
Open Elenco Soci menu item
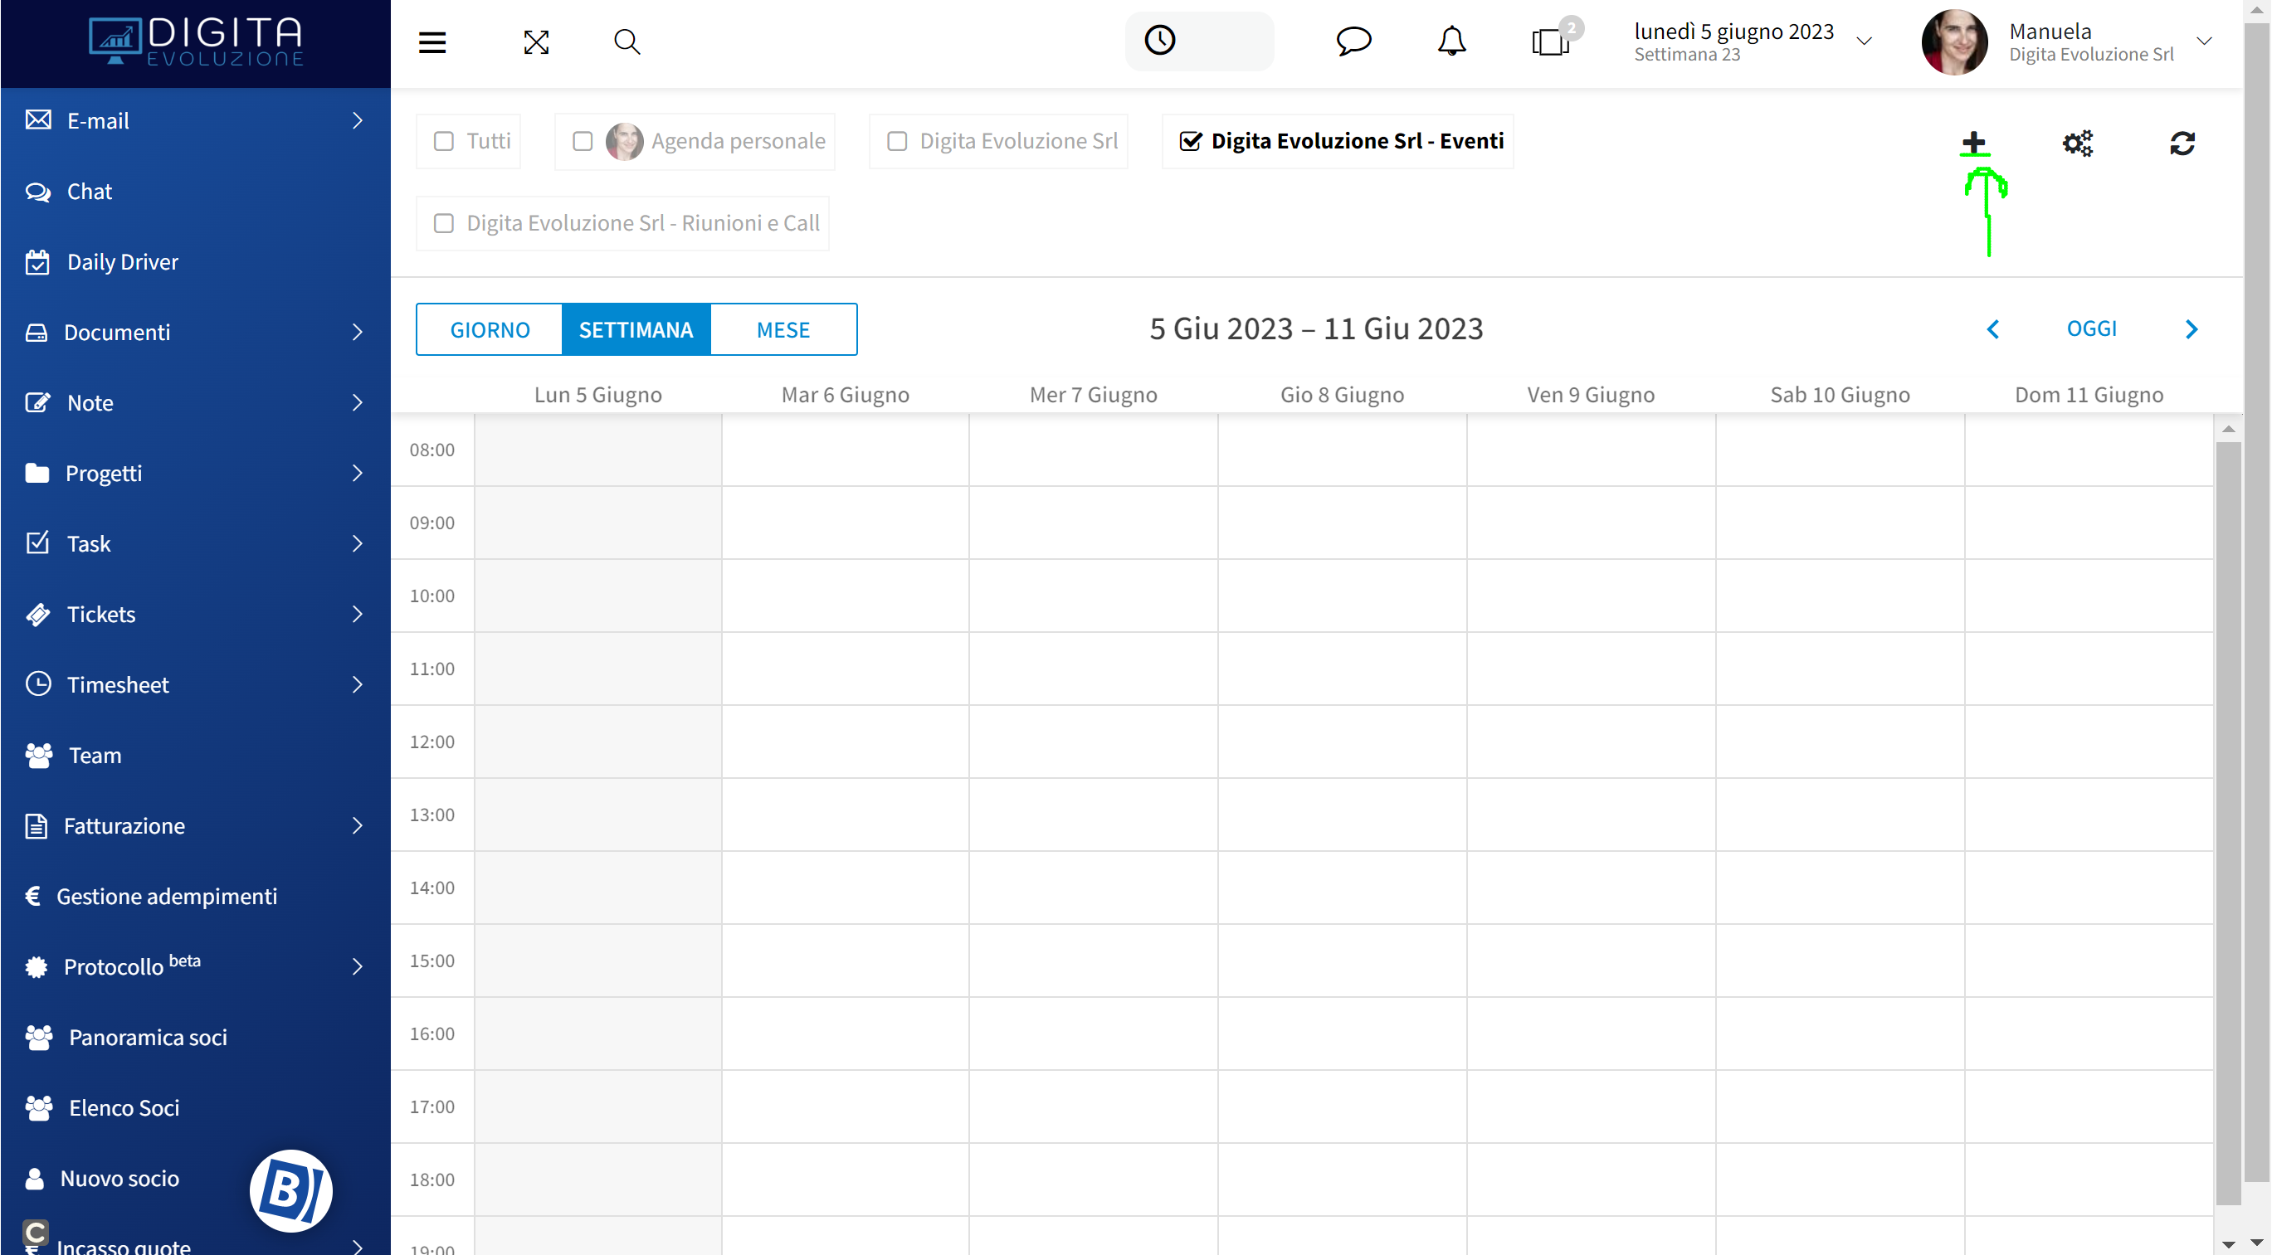(x=196, y=1107)
